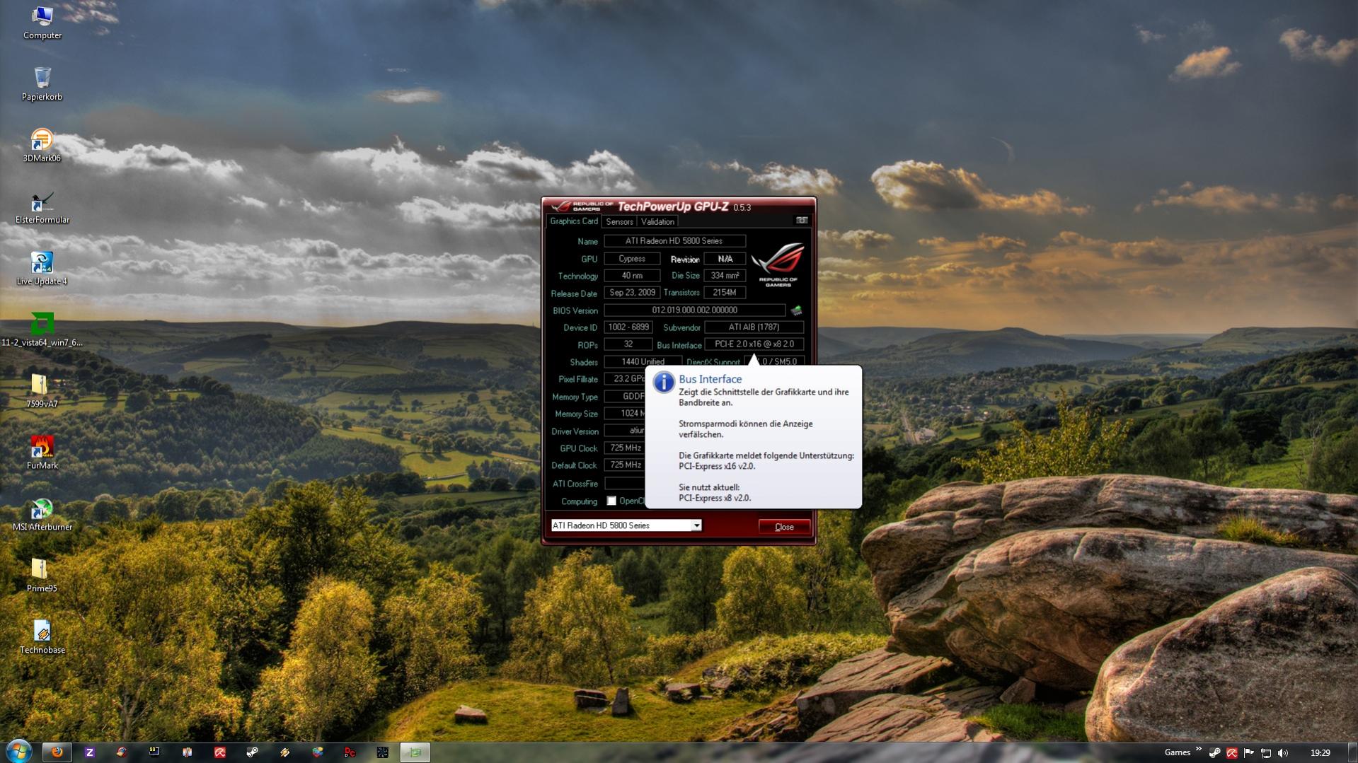Click the GPU field reading Cypress
The width and height of the screenshot is (1358, 763).
click(x=632, y=259)
